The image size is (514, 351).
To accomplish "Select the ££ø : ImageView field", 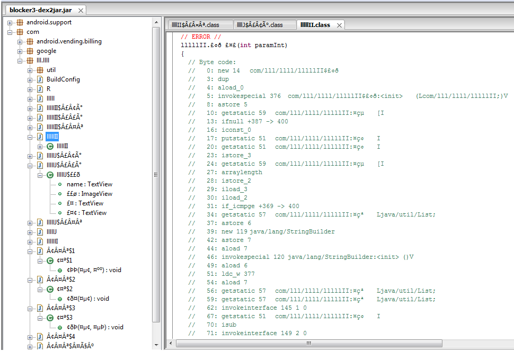I will coord(90,194).
